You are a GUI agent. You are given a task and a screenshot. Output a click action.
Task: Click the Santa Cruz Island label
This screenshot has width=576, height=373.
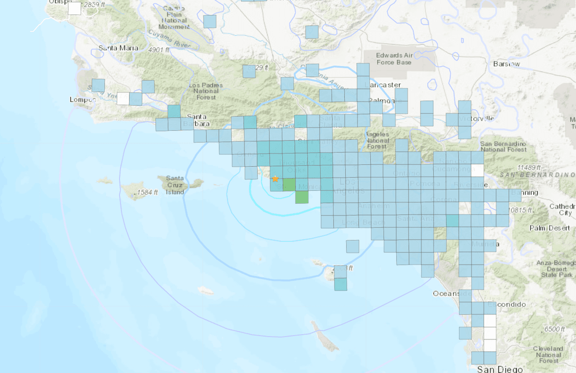coord(175,185)
